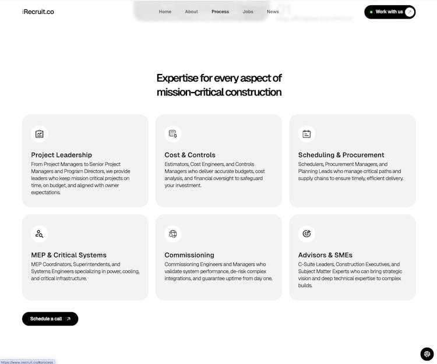This screenshot has width=437, height=364.
Task: Click the MEP & Critical Systems icon
Action: tap(39, 234)
